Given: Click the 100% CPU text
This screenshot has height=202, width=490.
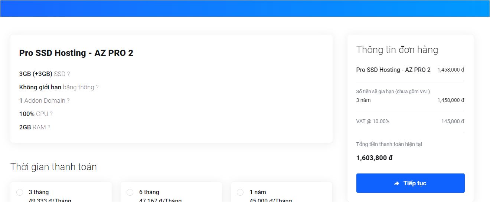Looking at the screenshot, I should pos(34,114).
